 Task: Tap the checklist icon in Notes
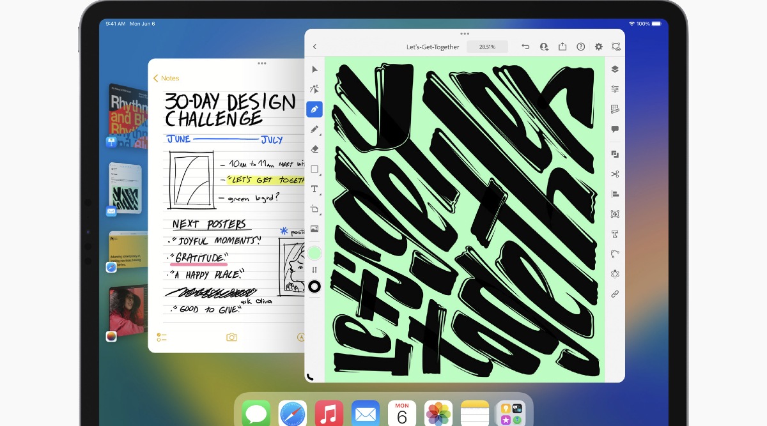click(162, 337)
